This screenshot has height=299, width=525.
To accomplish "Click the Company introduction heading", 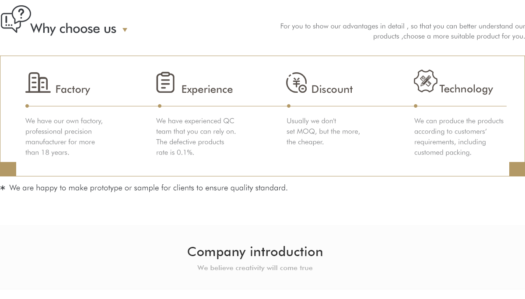I will (255, 252).
